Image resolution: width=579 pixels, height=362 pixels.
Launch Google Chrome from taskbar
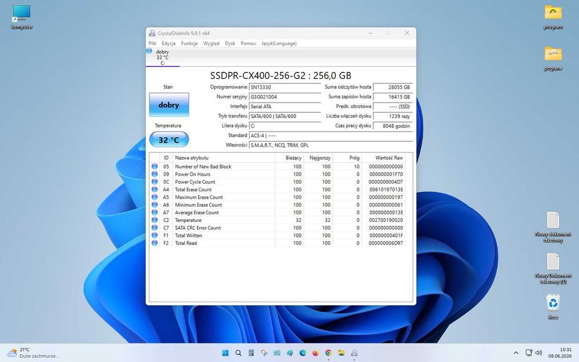pyautogui.click(x=328, y=353)
